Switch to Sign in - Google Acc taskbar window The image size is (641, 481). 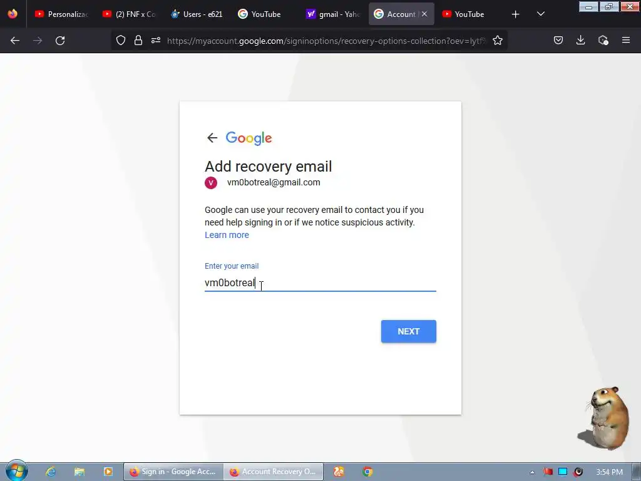pos(173,472)
